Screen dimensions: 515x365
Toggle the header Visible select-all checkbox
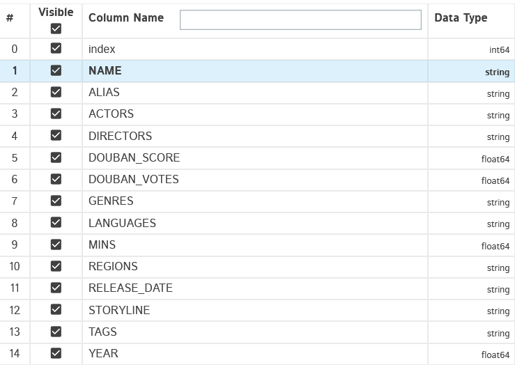pyautogui.click(x=56, y=29)
